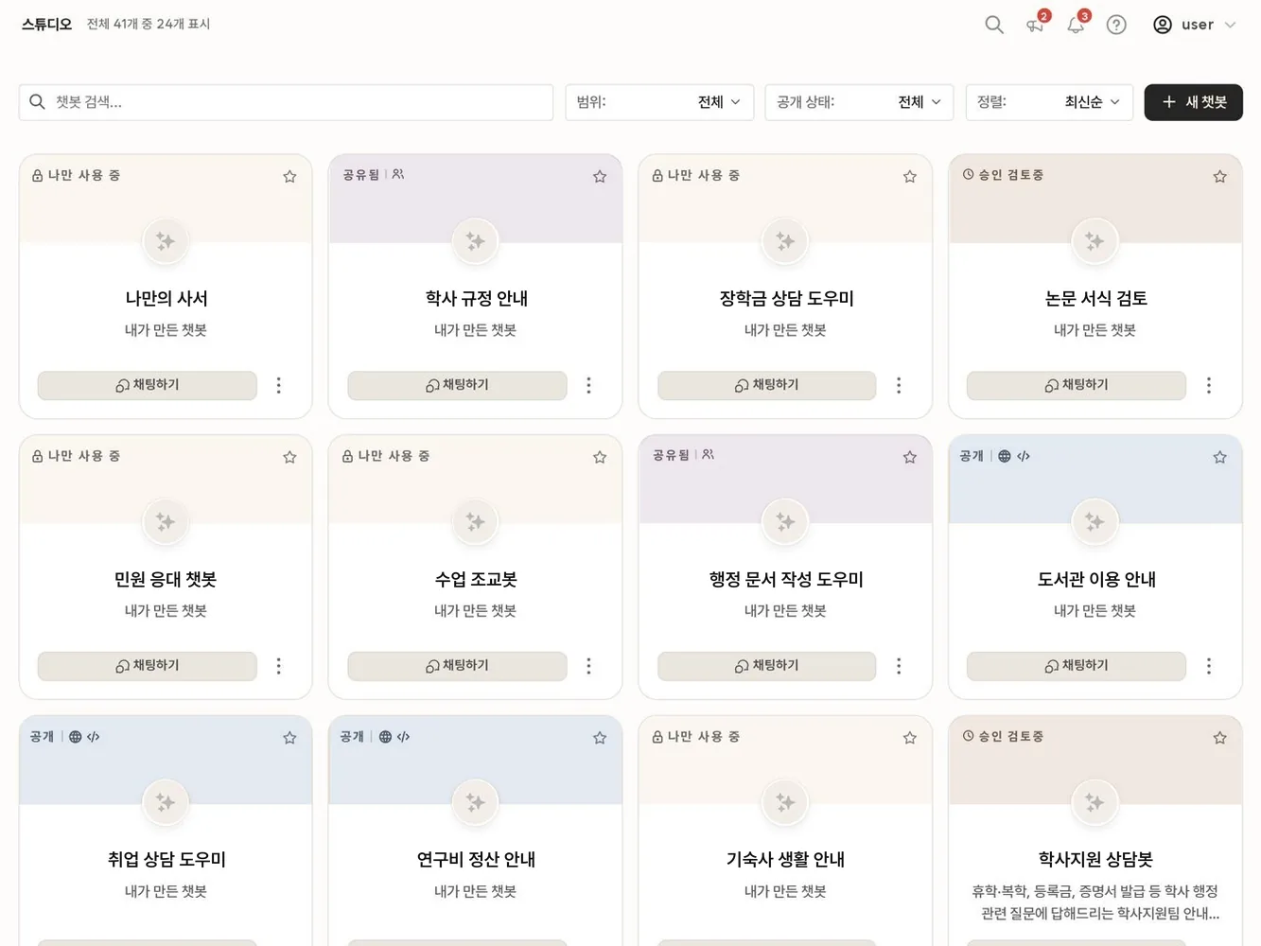1261x946 pixels.
Task: Open the notifications bell icon
Action: tap(1076, 25)
